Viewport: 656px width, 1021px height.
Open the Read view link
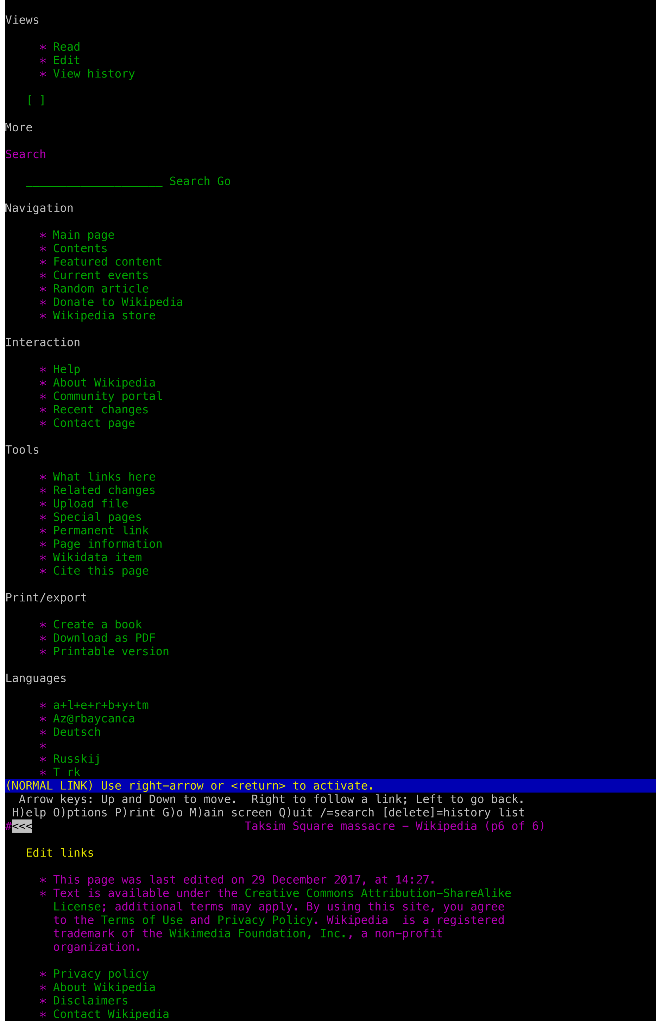pyautogui.click(x=67, y=47)
